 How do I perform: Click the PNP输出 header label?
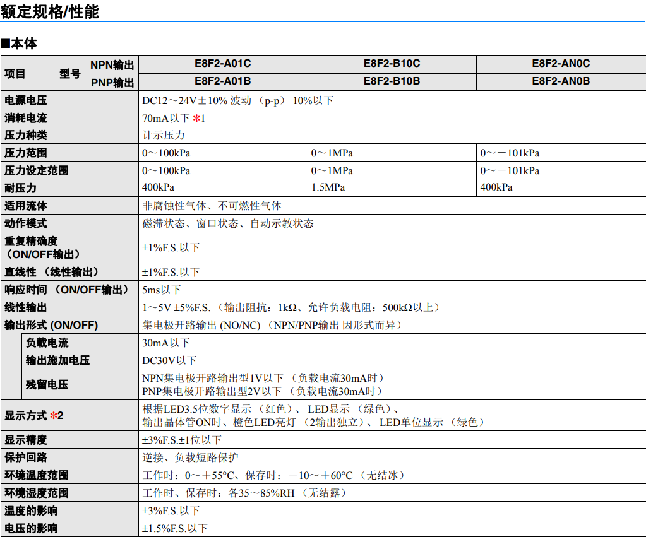point(112,83)
